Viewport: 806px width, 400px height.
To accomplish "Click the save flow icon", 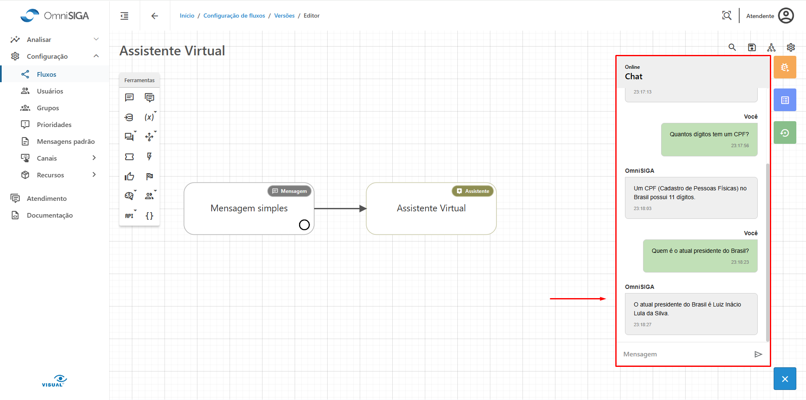I will point(752,47).
